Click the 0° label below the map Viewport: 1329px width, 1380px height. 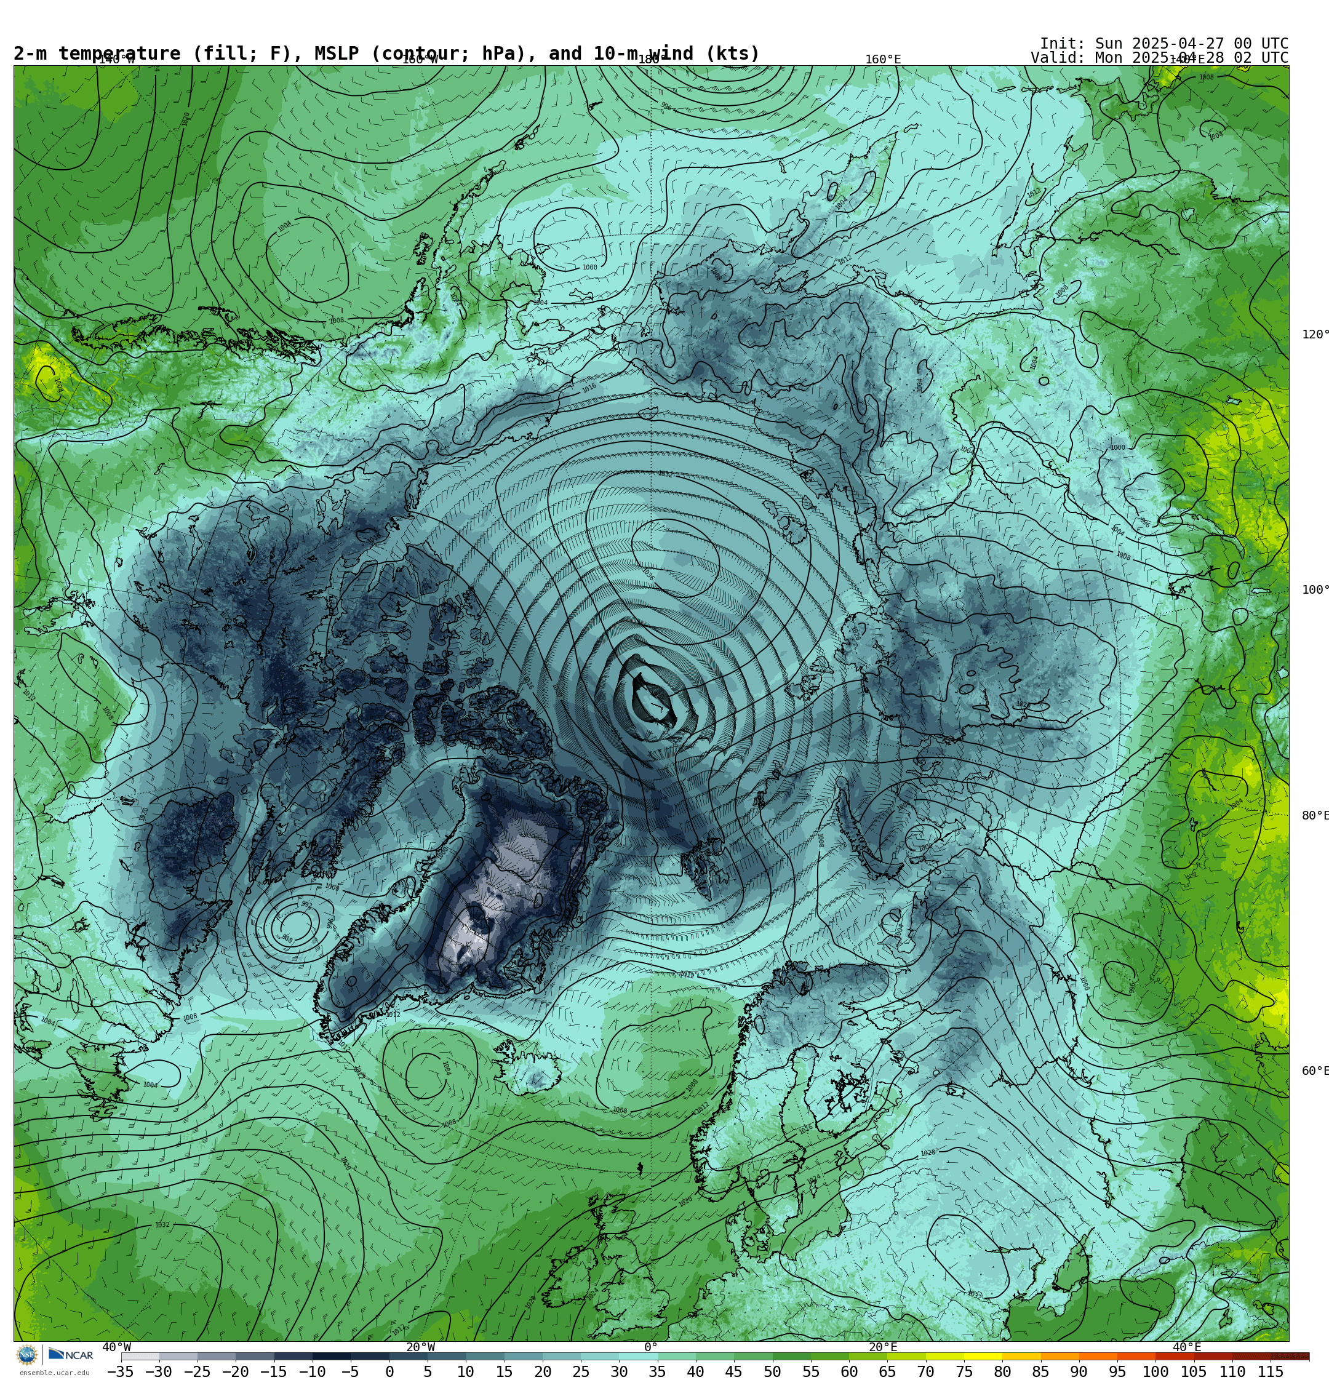pos(651,1347)
